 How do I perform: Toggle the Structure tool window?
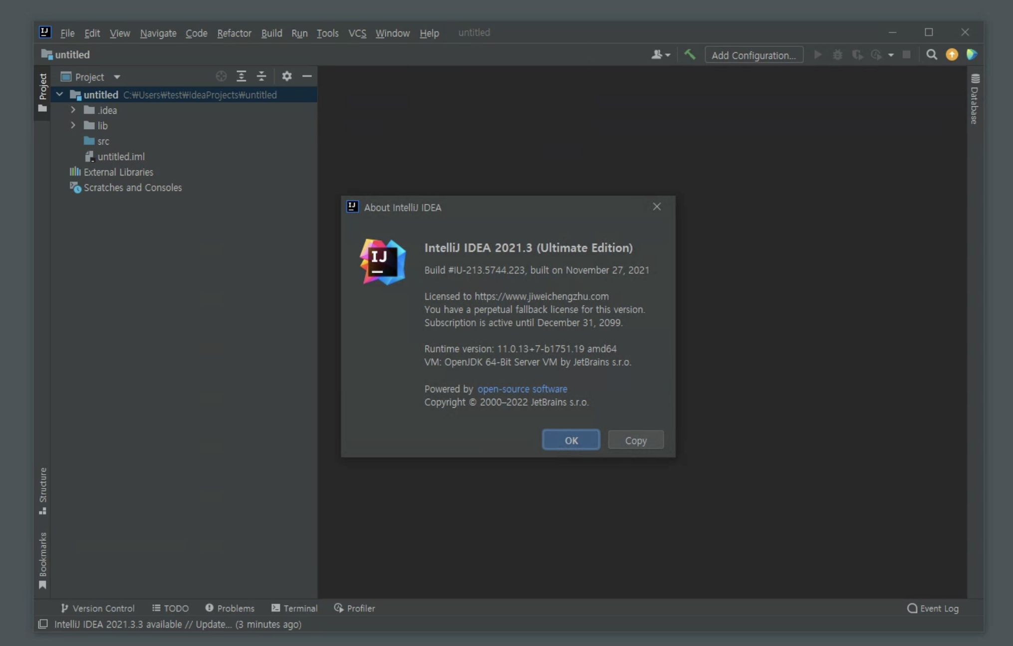click(43, 490)
